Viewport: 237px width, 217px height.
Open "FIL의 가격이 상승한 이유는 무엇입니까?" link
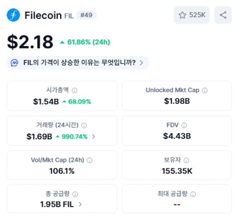point(79,63)
